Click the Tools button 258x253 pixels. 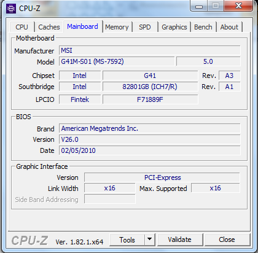click(127, 239)
